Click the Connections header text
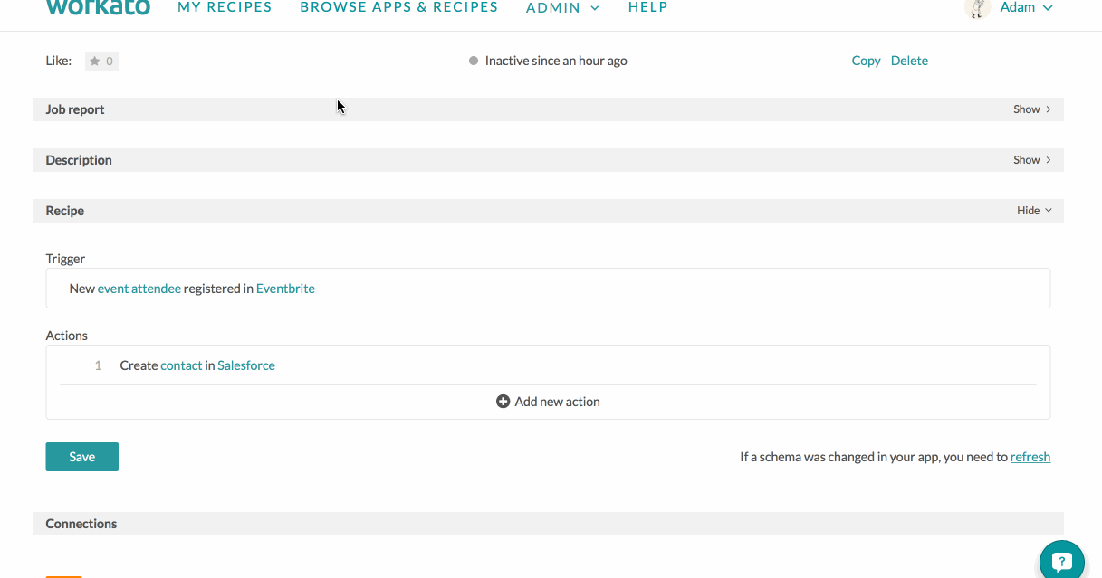The height and width of the screenshot is (578, 1102). pos(81,524)
